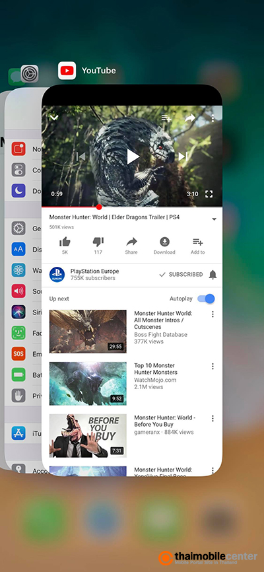This screenshot has width=264, height=572.
Task: Click the 755K subscribers text
Action: pyautogui.click(x=92, y=278)
